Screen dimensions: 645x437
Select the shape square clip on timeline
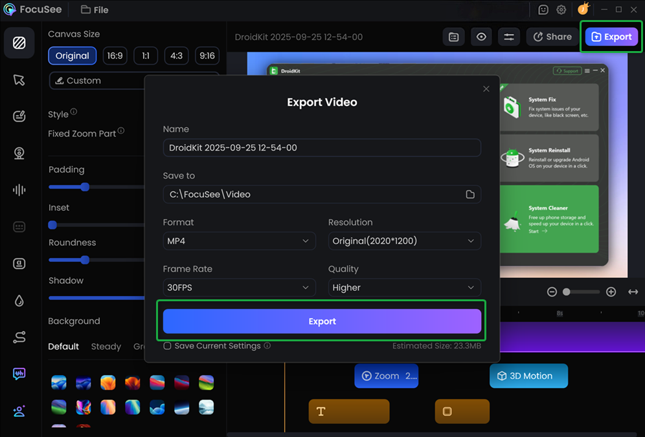point(462,411)
